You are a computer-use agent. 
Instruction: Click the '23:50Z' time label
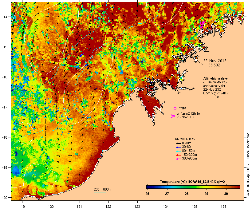click(215, 65)
